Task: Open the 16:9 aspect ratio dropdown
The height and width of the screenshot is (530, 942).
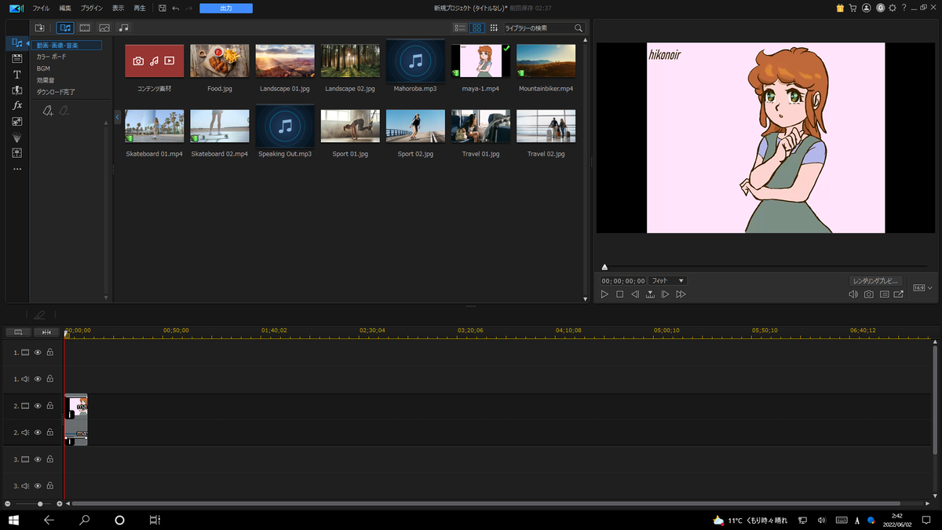Action: point(922,288)
